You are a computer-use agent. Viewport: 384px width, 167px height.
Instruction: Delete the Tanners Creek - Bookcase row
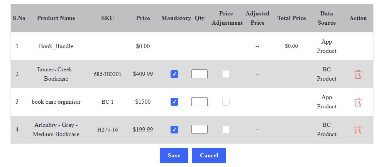pyautogui.click(x=358, y=74)
